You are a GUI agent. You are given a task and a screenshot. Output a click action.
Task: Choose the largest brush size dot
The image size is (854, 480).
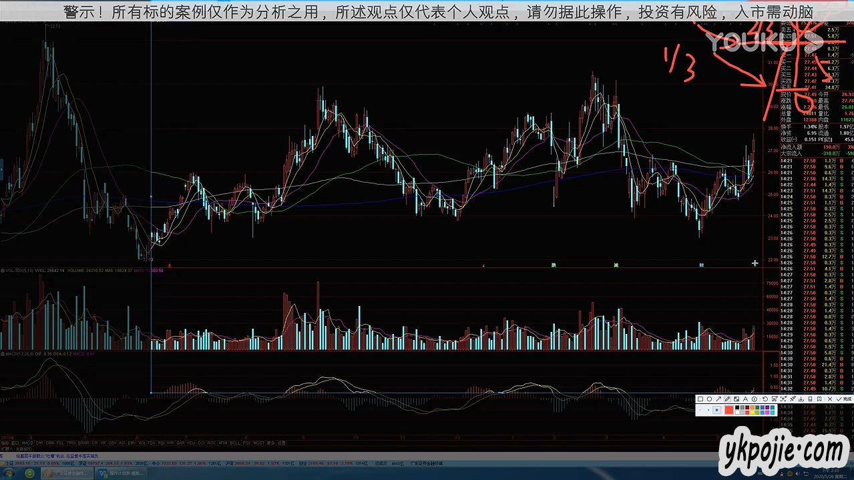716,410
